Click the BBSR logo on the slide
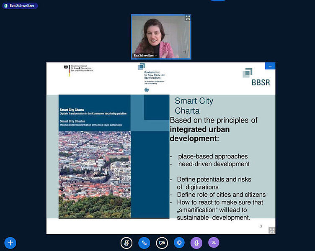Screen dimensions: 315x251 point(256,77)
